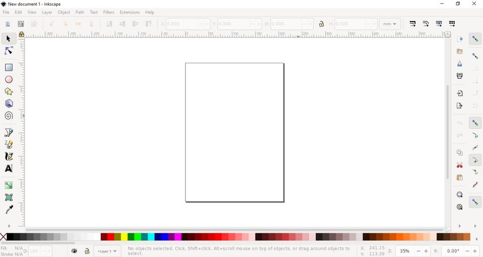Viewport: 483px width, 257px height.
Task: Create a new document from commands bar
Action: pos(460,39)
